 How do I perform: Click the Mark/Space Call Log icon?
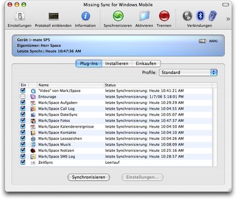tap(33, 109)
